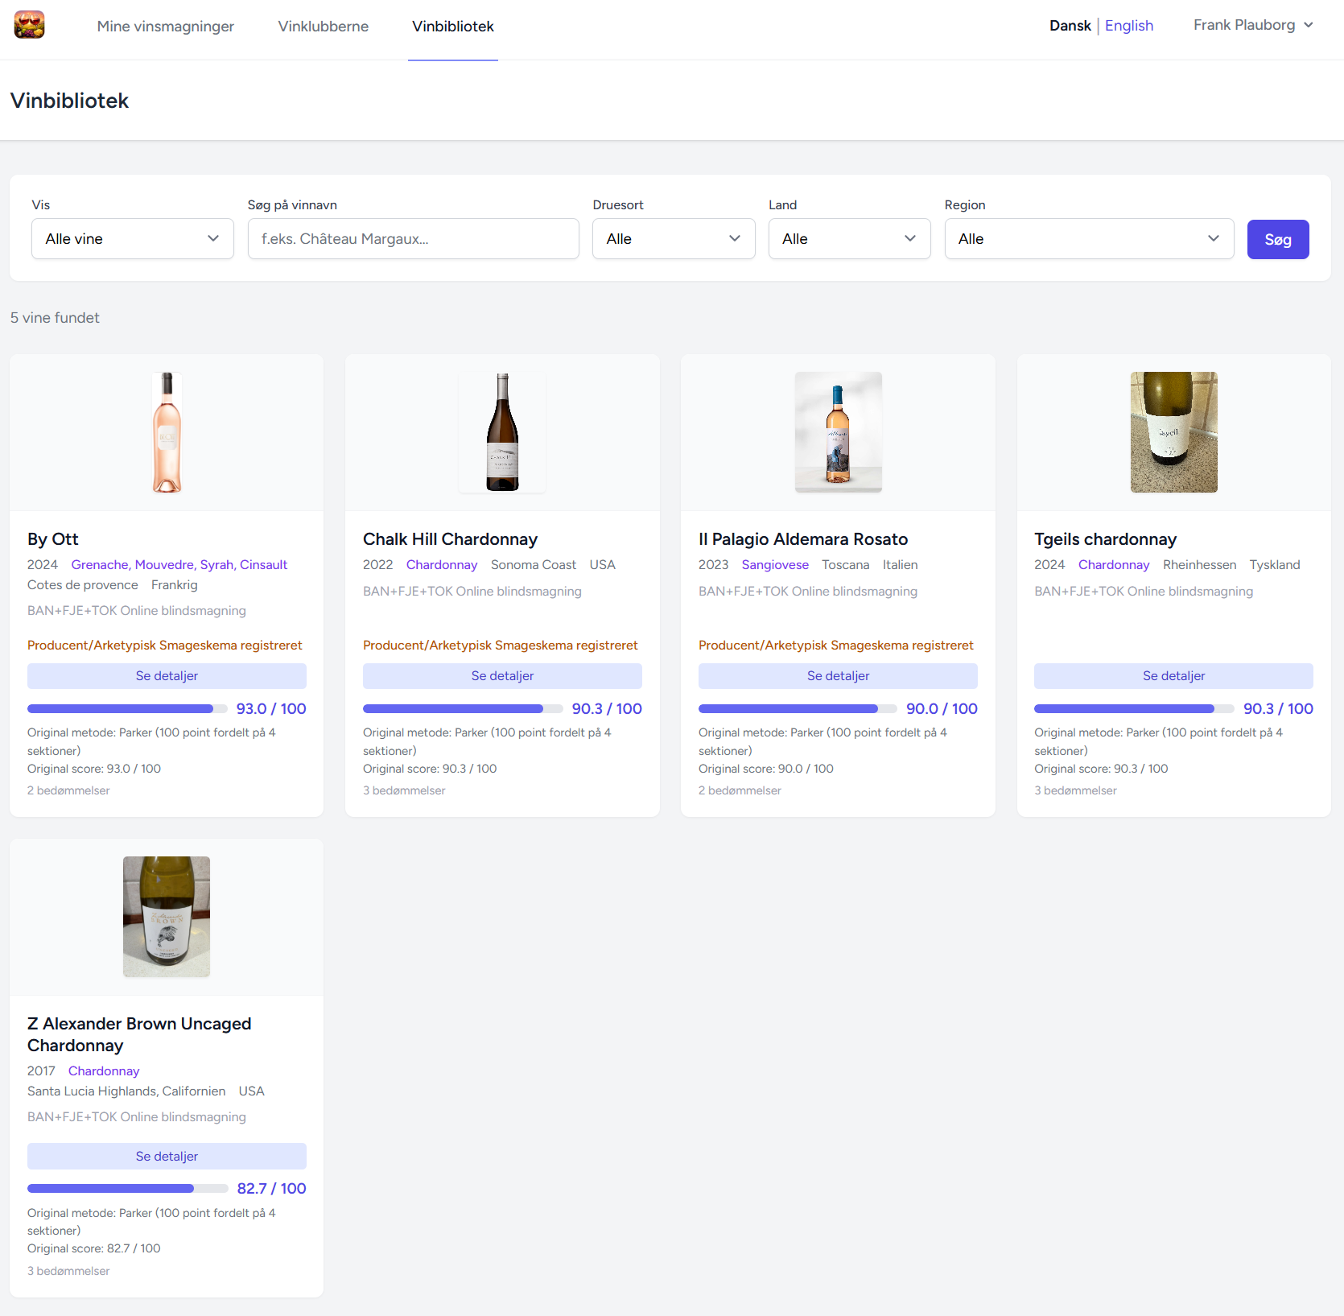Image resolution: width=1344 pixels, height=1316 pixels.
Task: Click Chardonnay link on Z Alexander Brown card
Action: tap(104, 1071)
